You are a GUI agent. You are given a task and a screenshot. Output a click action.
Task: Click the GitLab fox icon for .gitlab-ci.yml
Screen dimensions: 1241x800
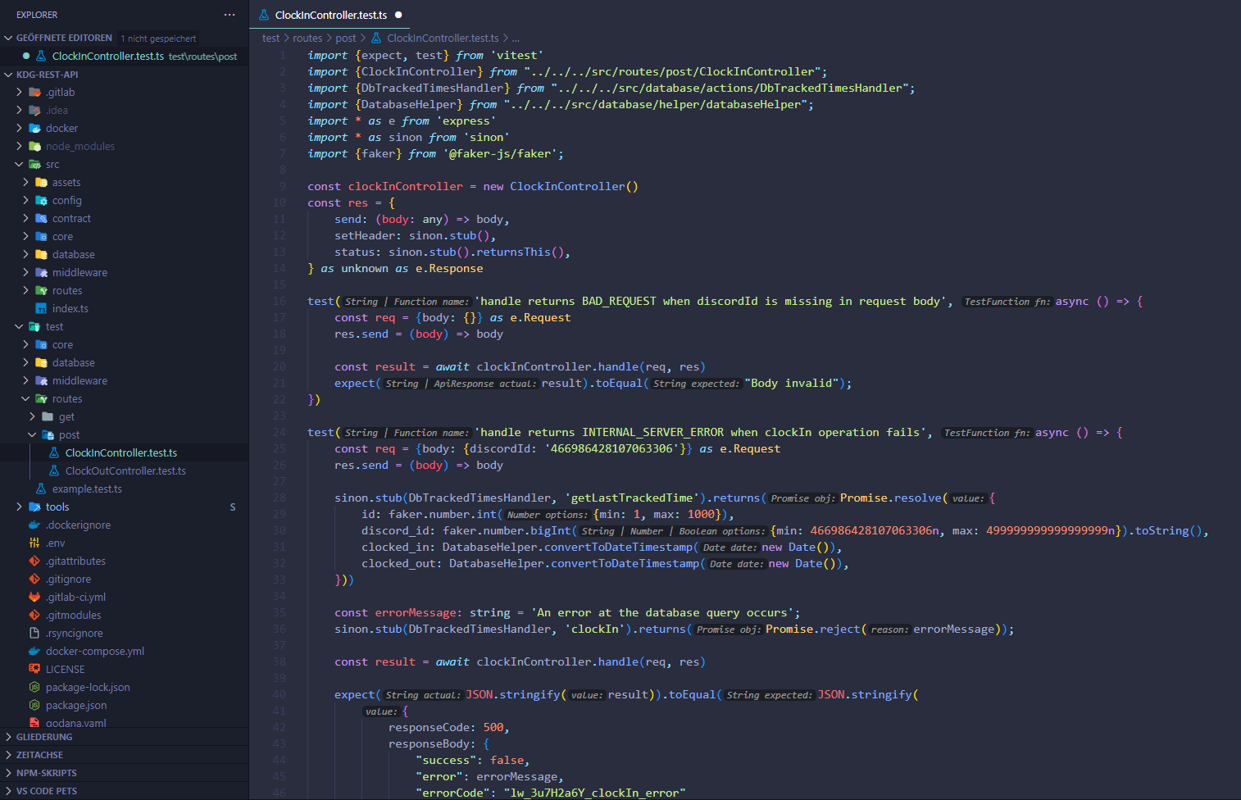34,598
